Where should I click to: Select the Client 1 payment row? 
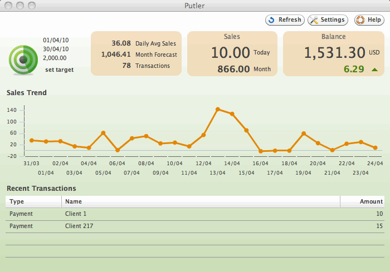pos(195,214)
